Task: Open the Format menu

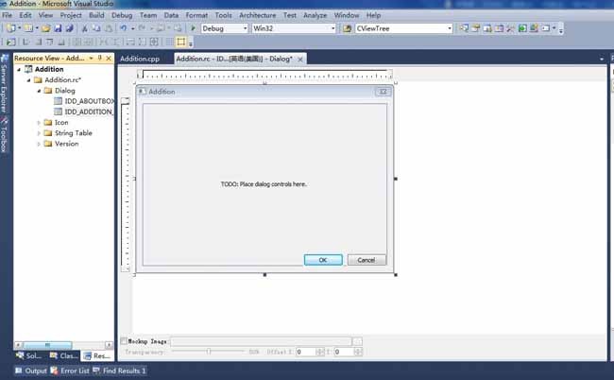Action: (x=196, y=15)
